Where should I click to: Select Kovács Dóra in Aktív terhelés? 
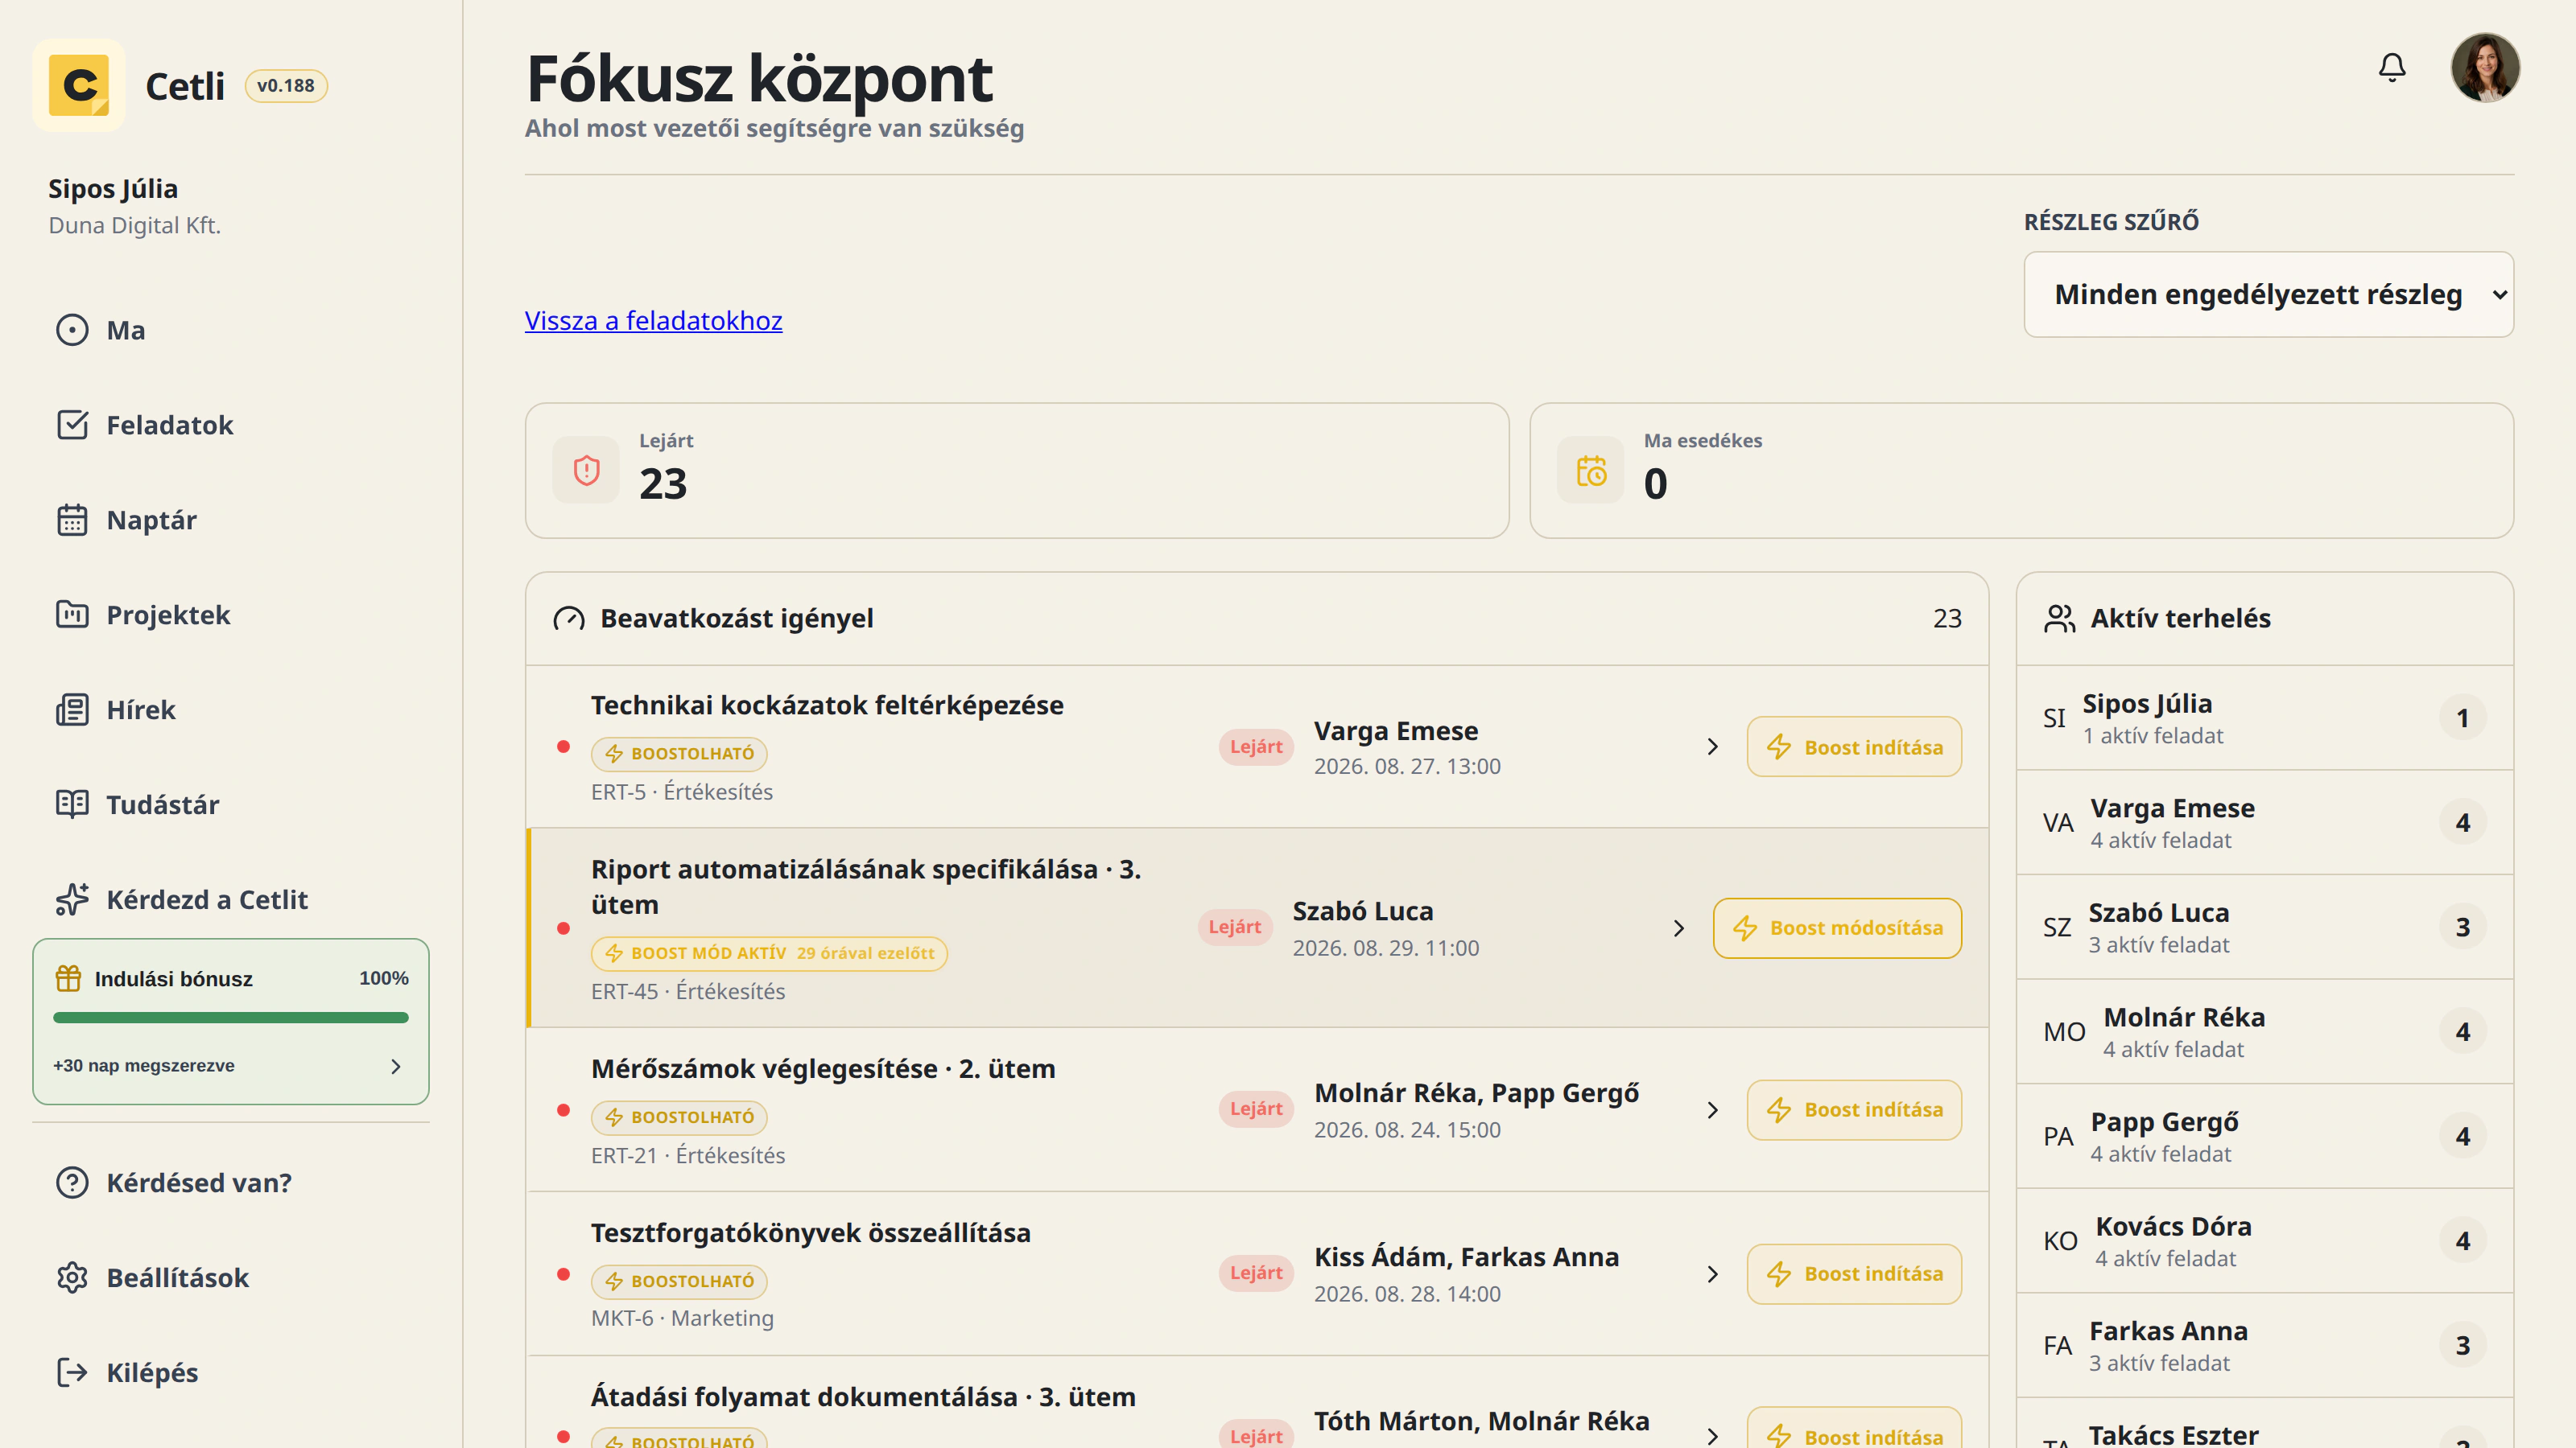[x=2265, y=1241]
